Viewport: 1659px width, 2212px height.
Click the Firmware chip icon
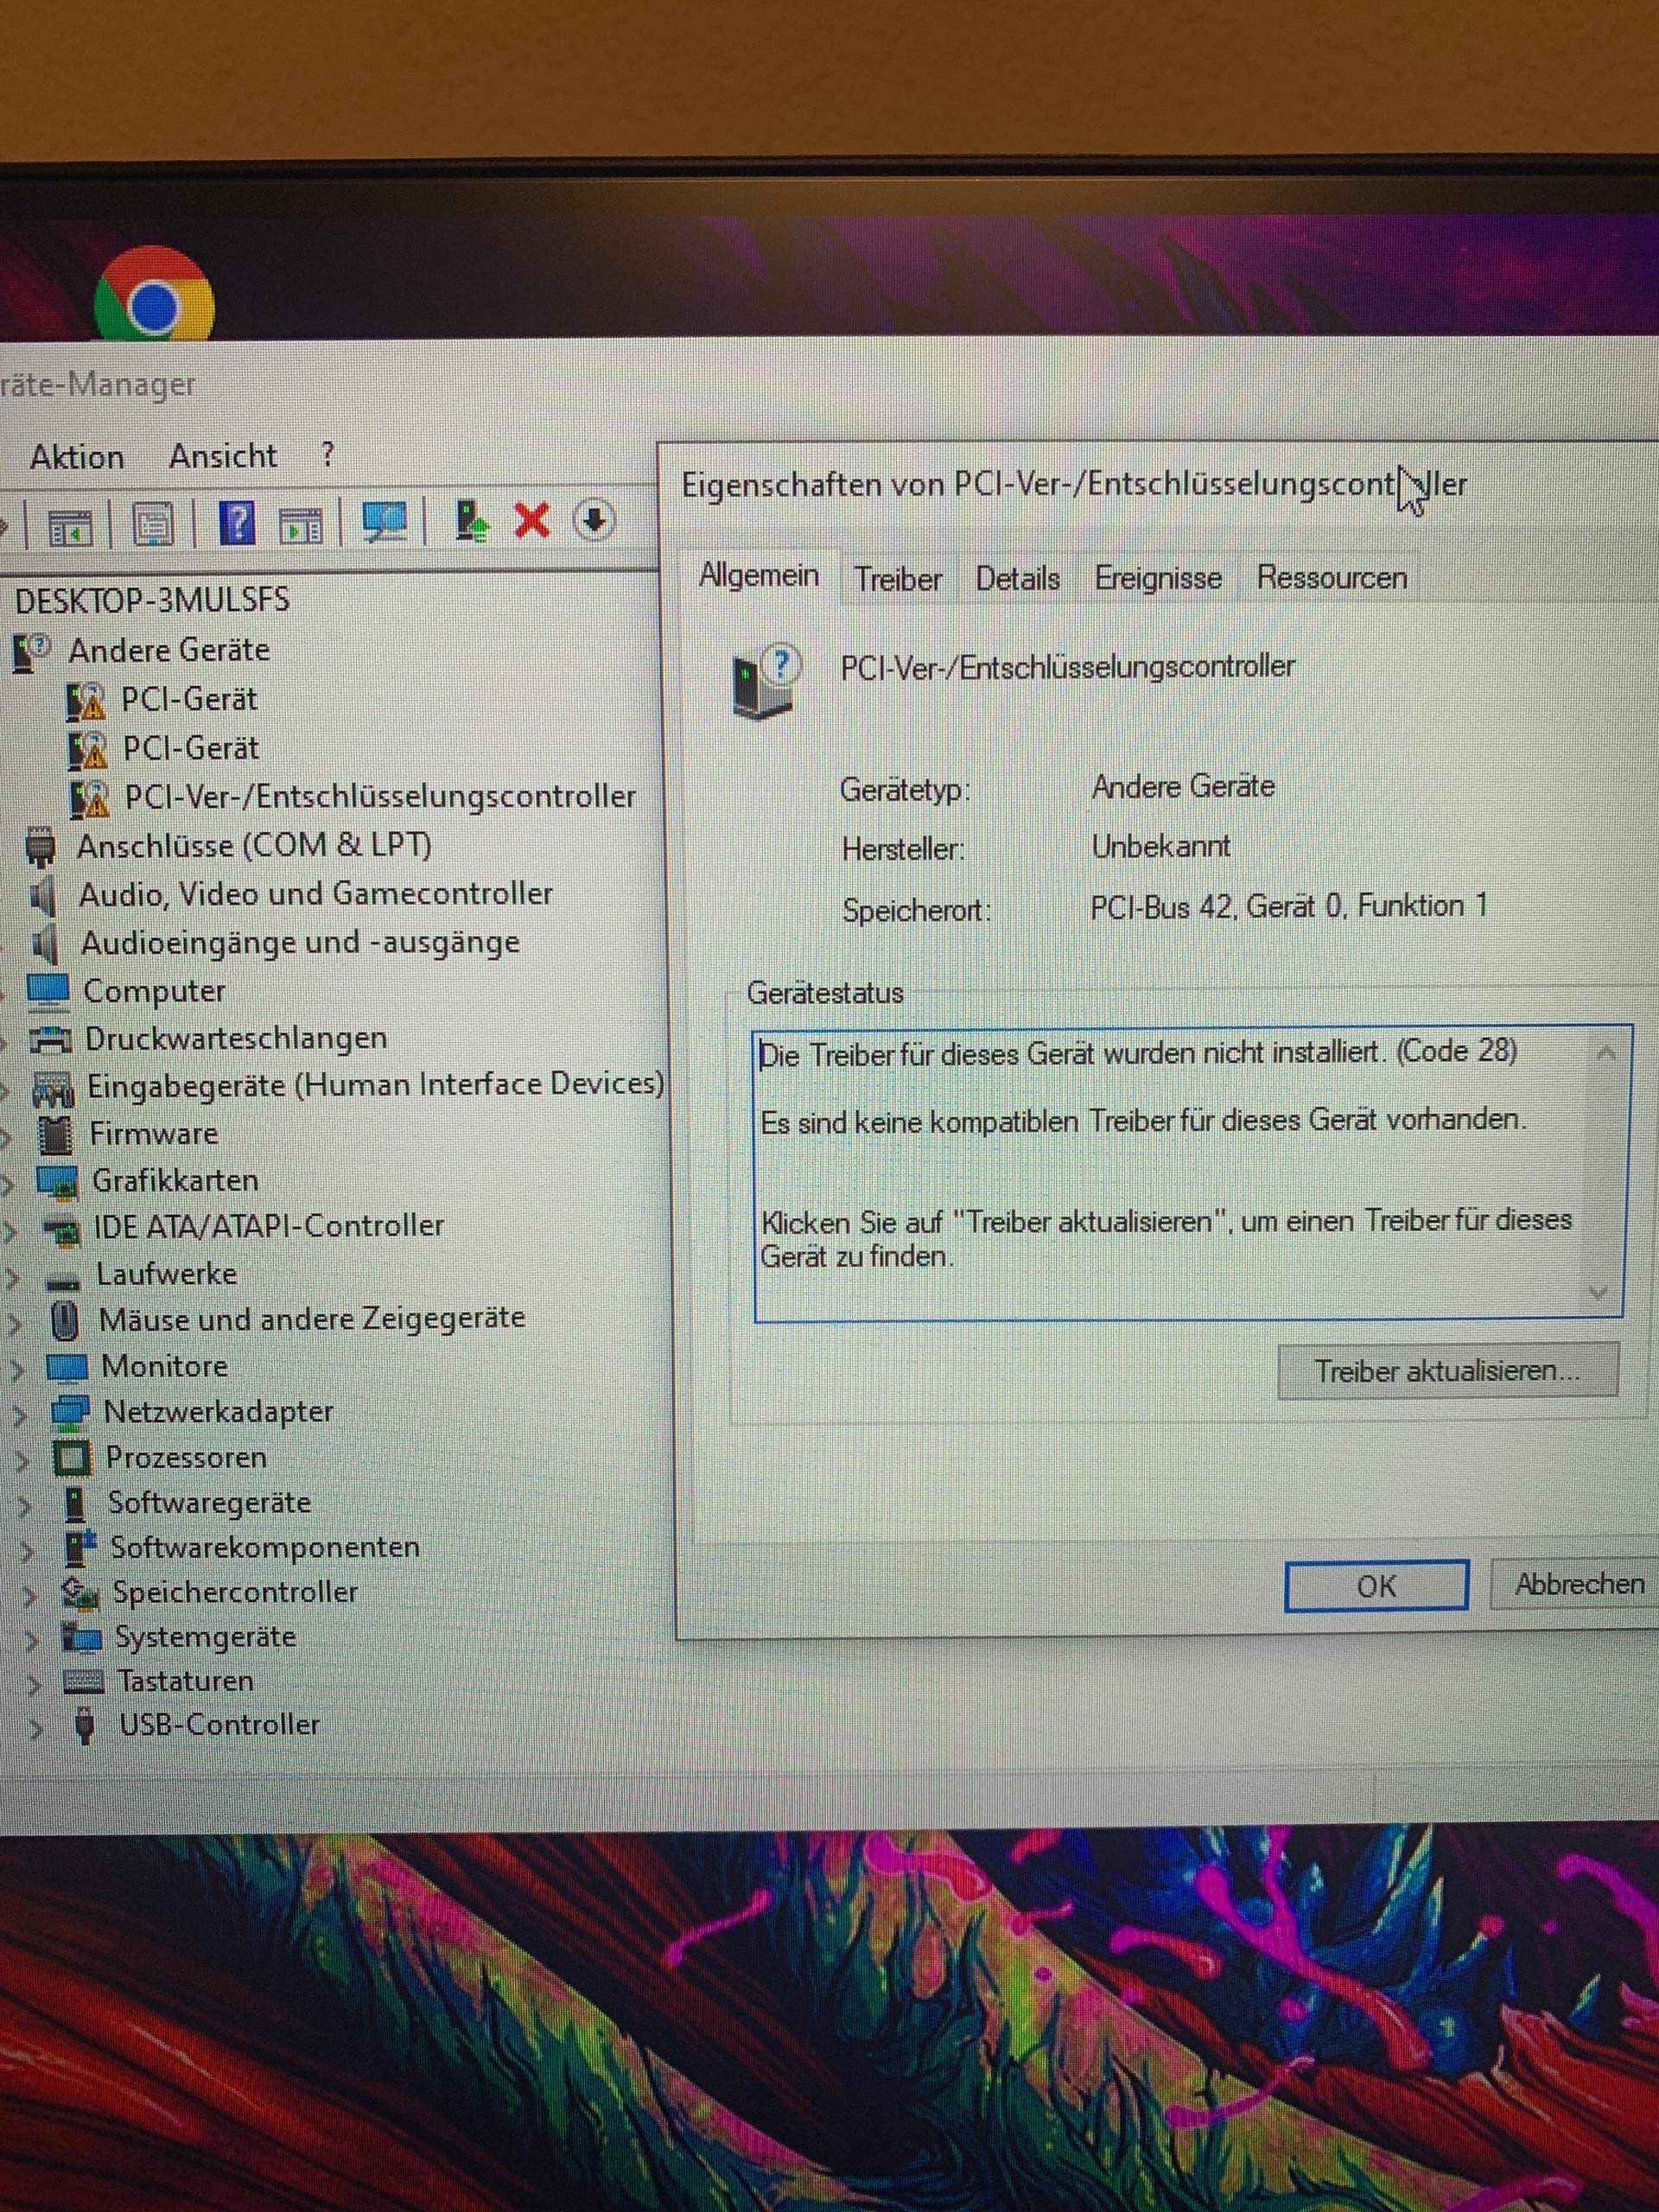pos(54,1134)
